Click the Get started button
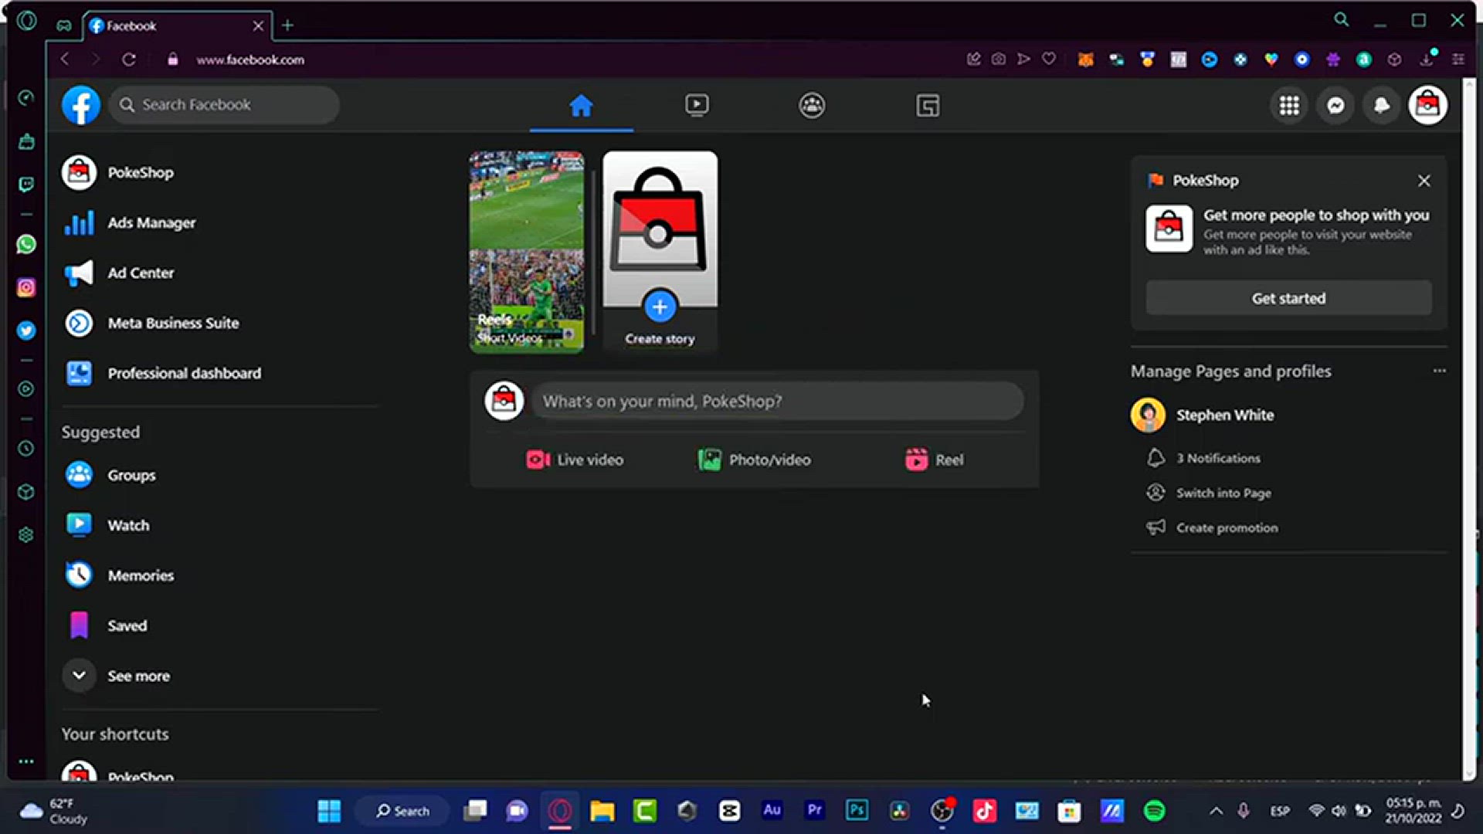This screenshot has width=1483, height=834. coord(1288,298)
